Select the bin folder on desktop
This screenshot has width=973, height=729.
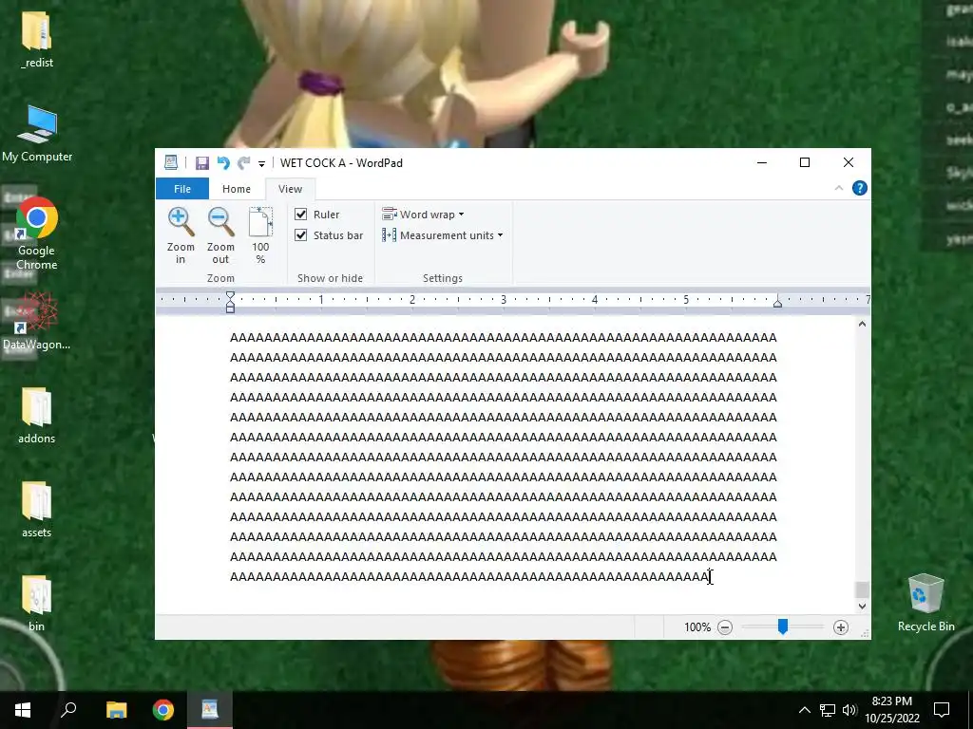[x=37, y=604]
